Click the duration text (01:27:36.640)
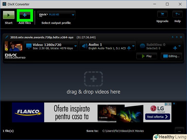 (x=86, y=37)
